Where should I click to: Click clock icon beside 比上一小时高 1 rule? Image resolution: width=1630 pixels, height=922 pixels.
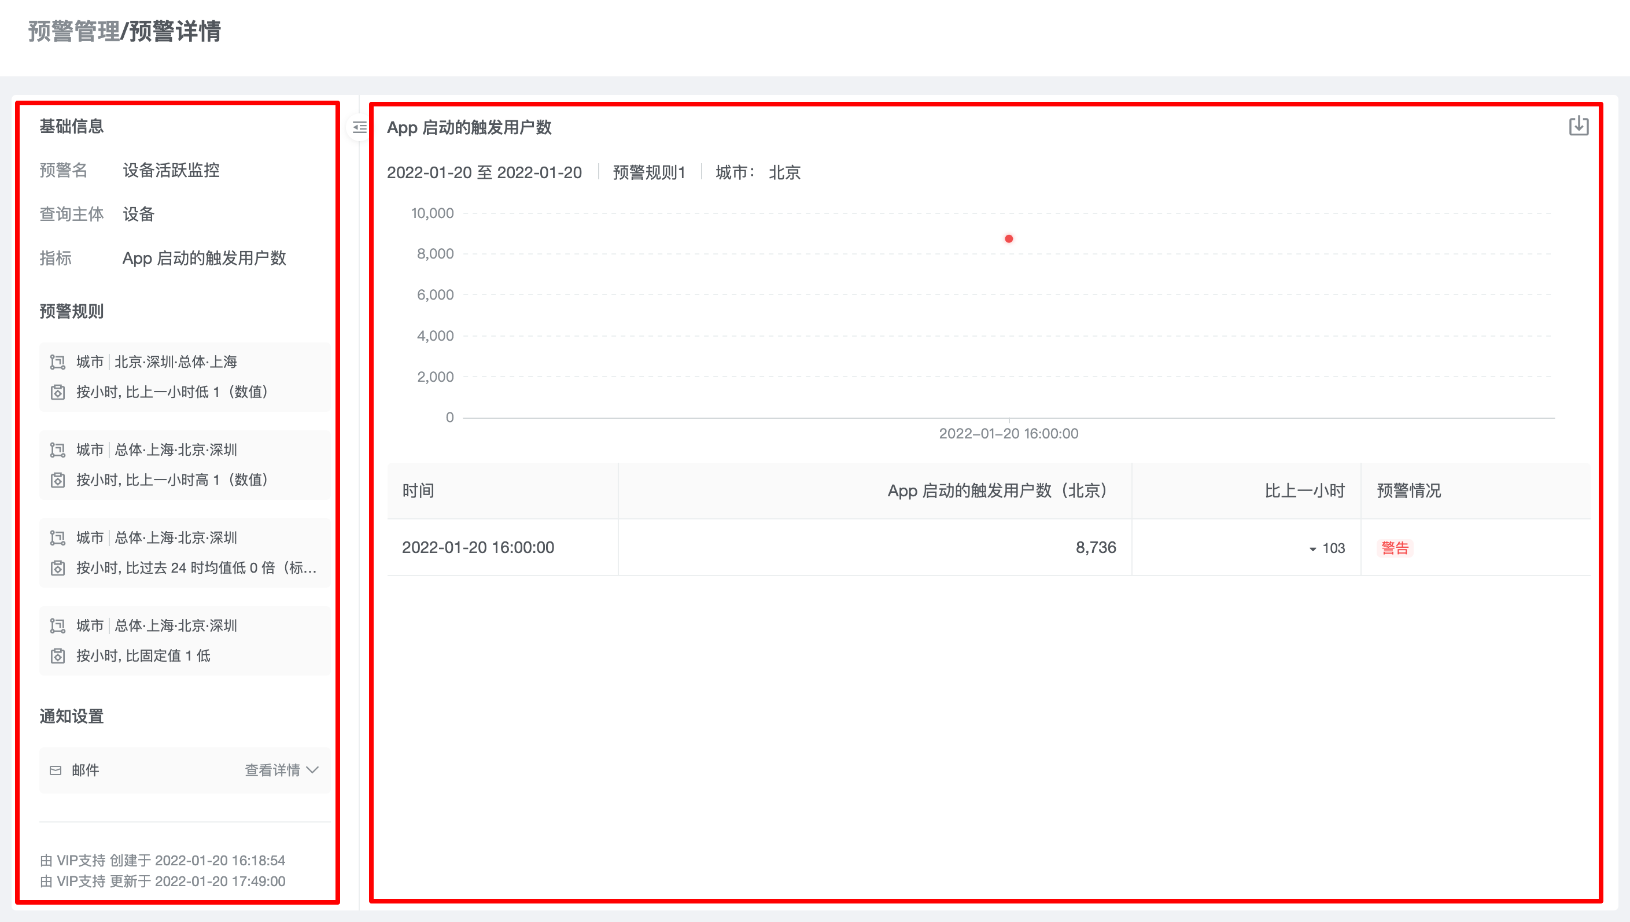click(58, 480)
